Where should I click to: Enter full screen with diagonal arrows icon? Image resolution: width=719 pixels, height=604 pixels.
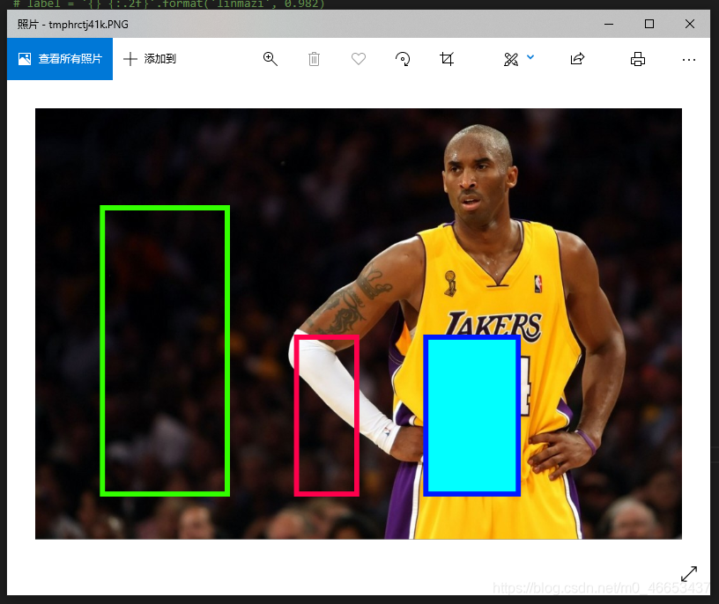(x=689, y=574)
